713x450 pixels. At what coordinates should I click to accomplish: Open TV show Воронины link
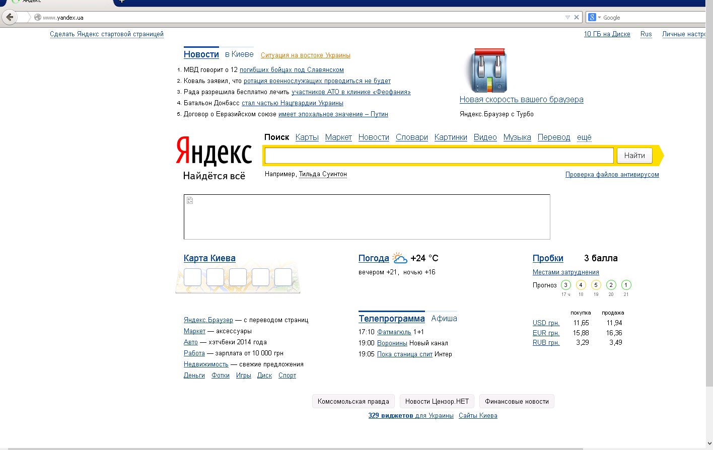tap(392, 343)
